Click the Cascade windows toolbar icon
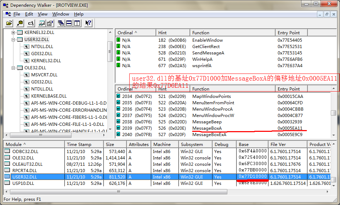 61,23
